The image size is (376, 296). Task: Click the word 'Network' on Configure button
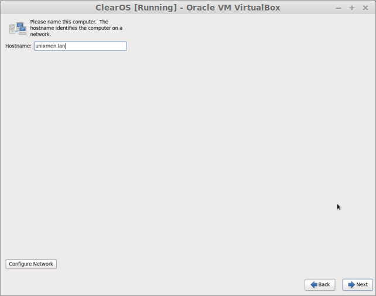(43, 264)
